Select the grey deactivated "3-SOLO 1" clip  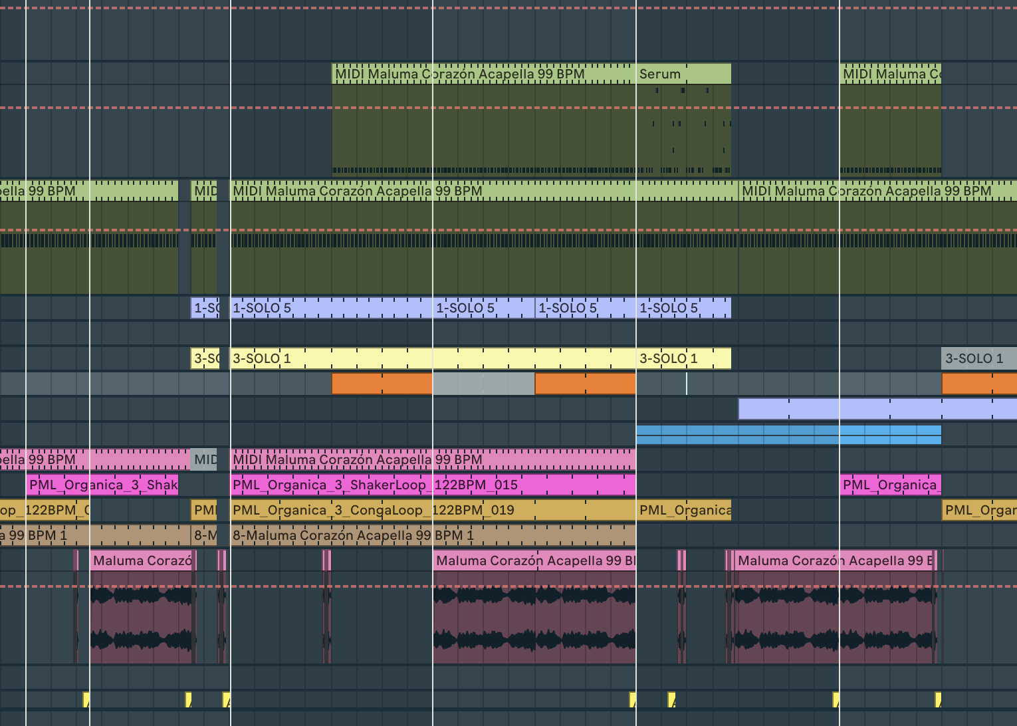click(979, 358)
